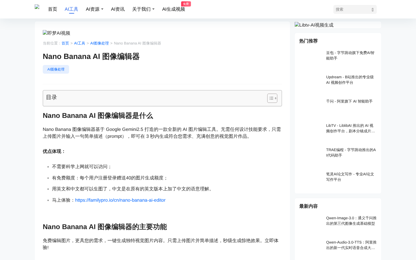Click bullet 用英文和中文都可以生图了

click(133, 189)
